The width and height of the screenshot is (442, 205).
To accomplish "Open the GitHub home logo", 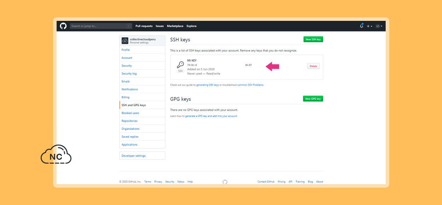I will point(63,26).
